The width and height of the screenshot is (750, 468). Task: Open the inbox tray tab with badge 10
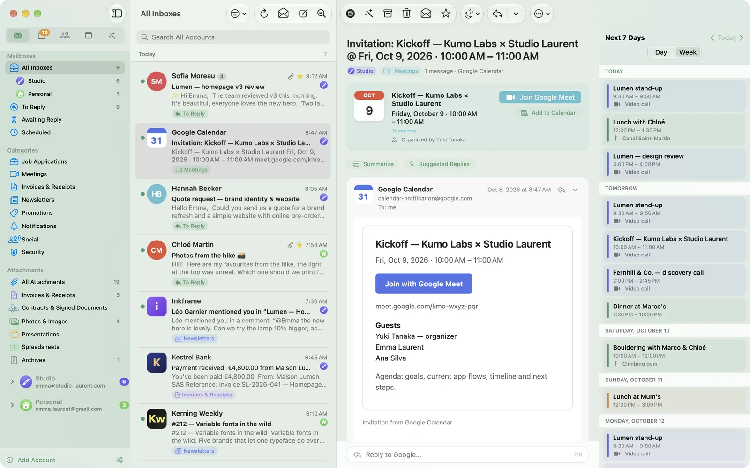[42, 36]
